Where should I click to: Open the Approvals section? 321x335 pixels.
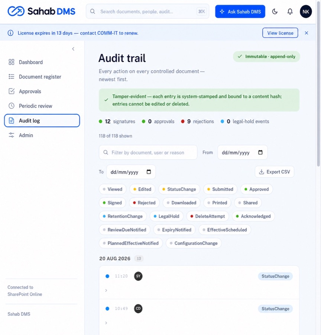42,91
